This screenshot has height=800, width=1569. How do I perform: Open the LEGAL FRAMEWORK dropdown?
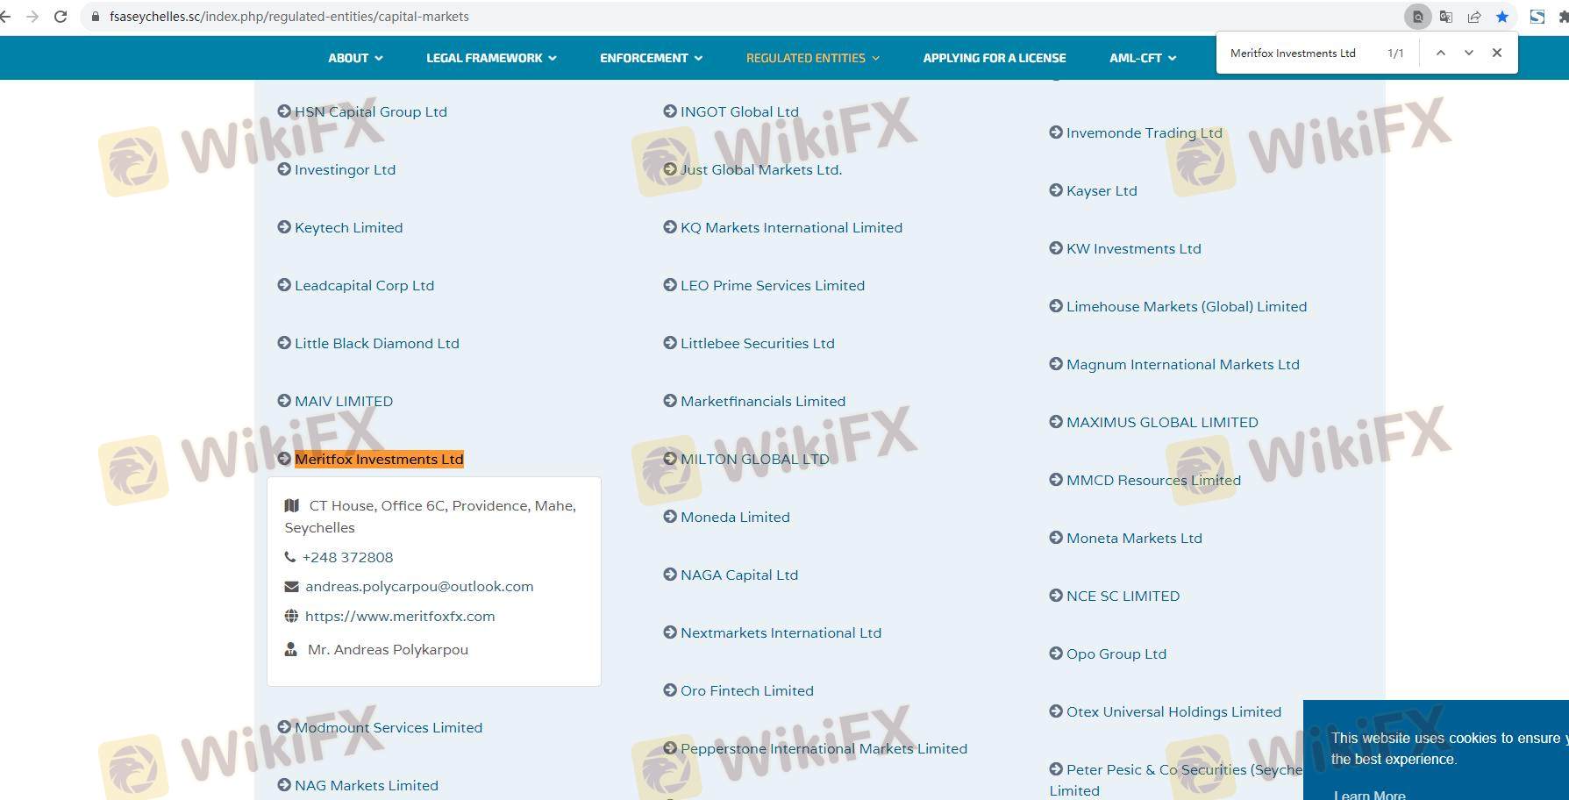point(490,58)
